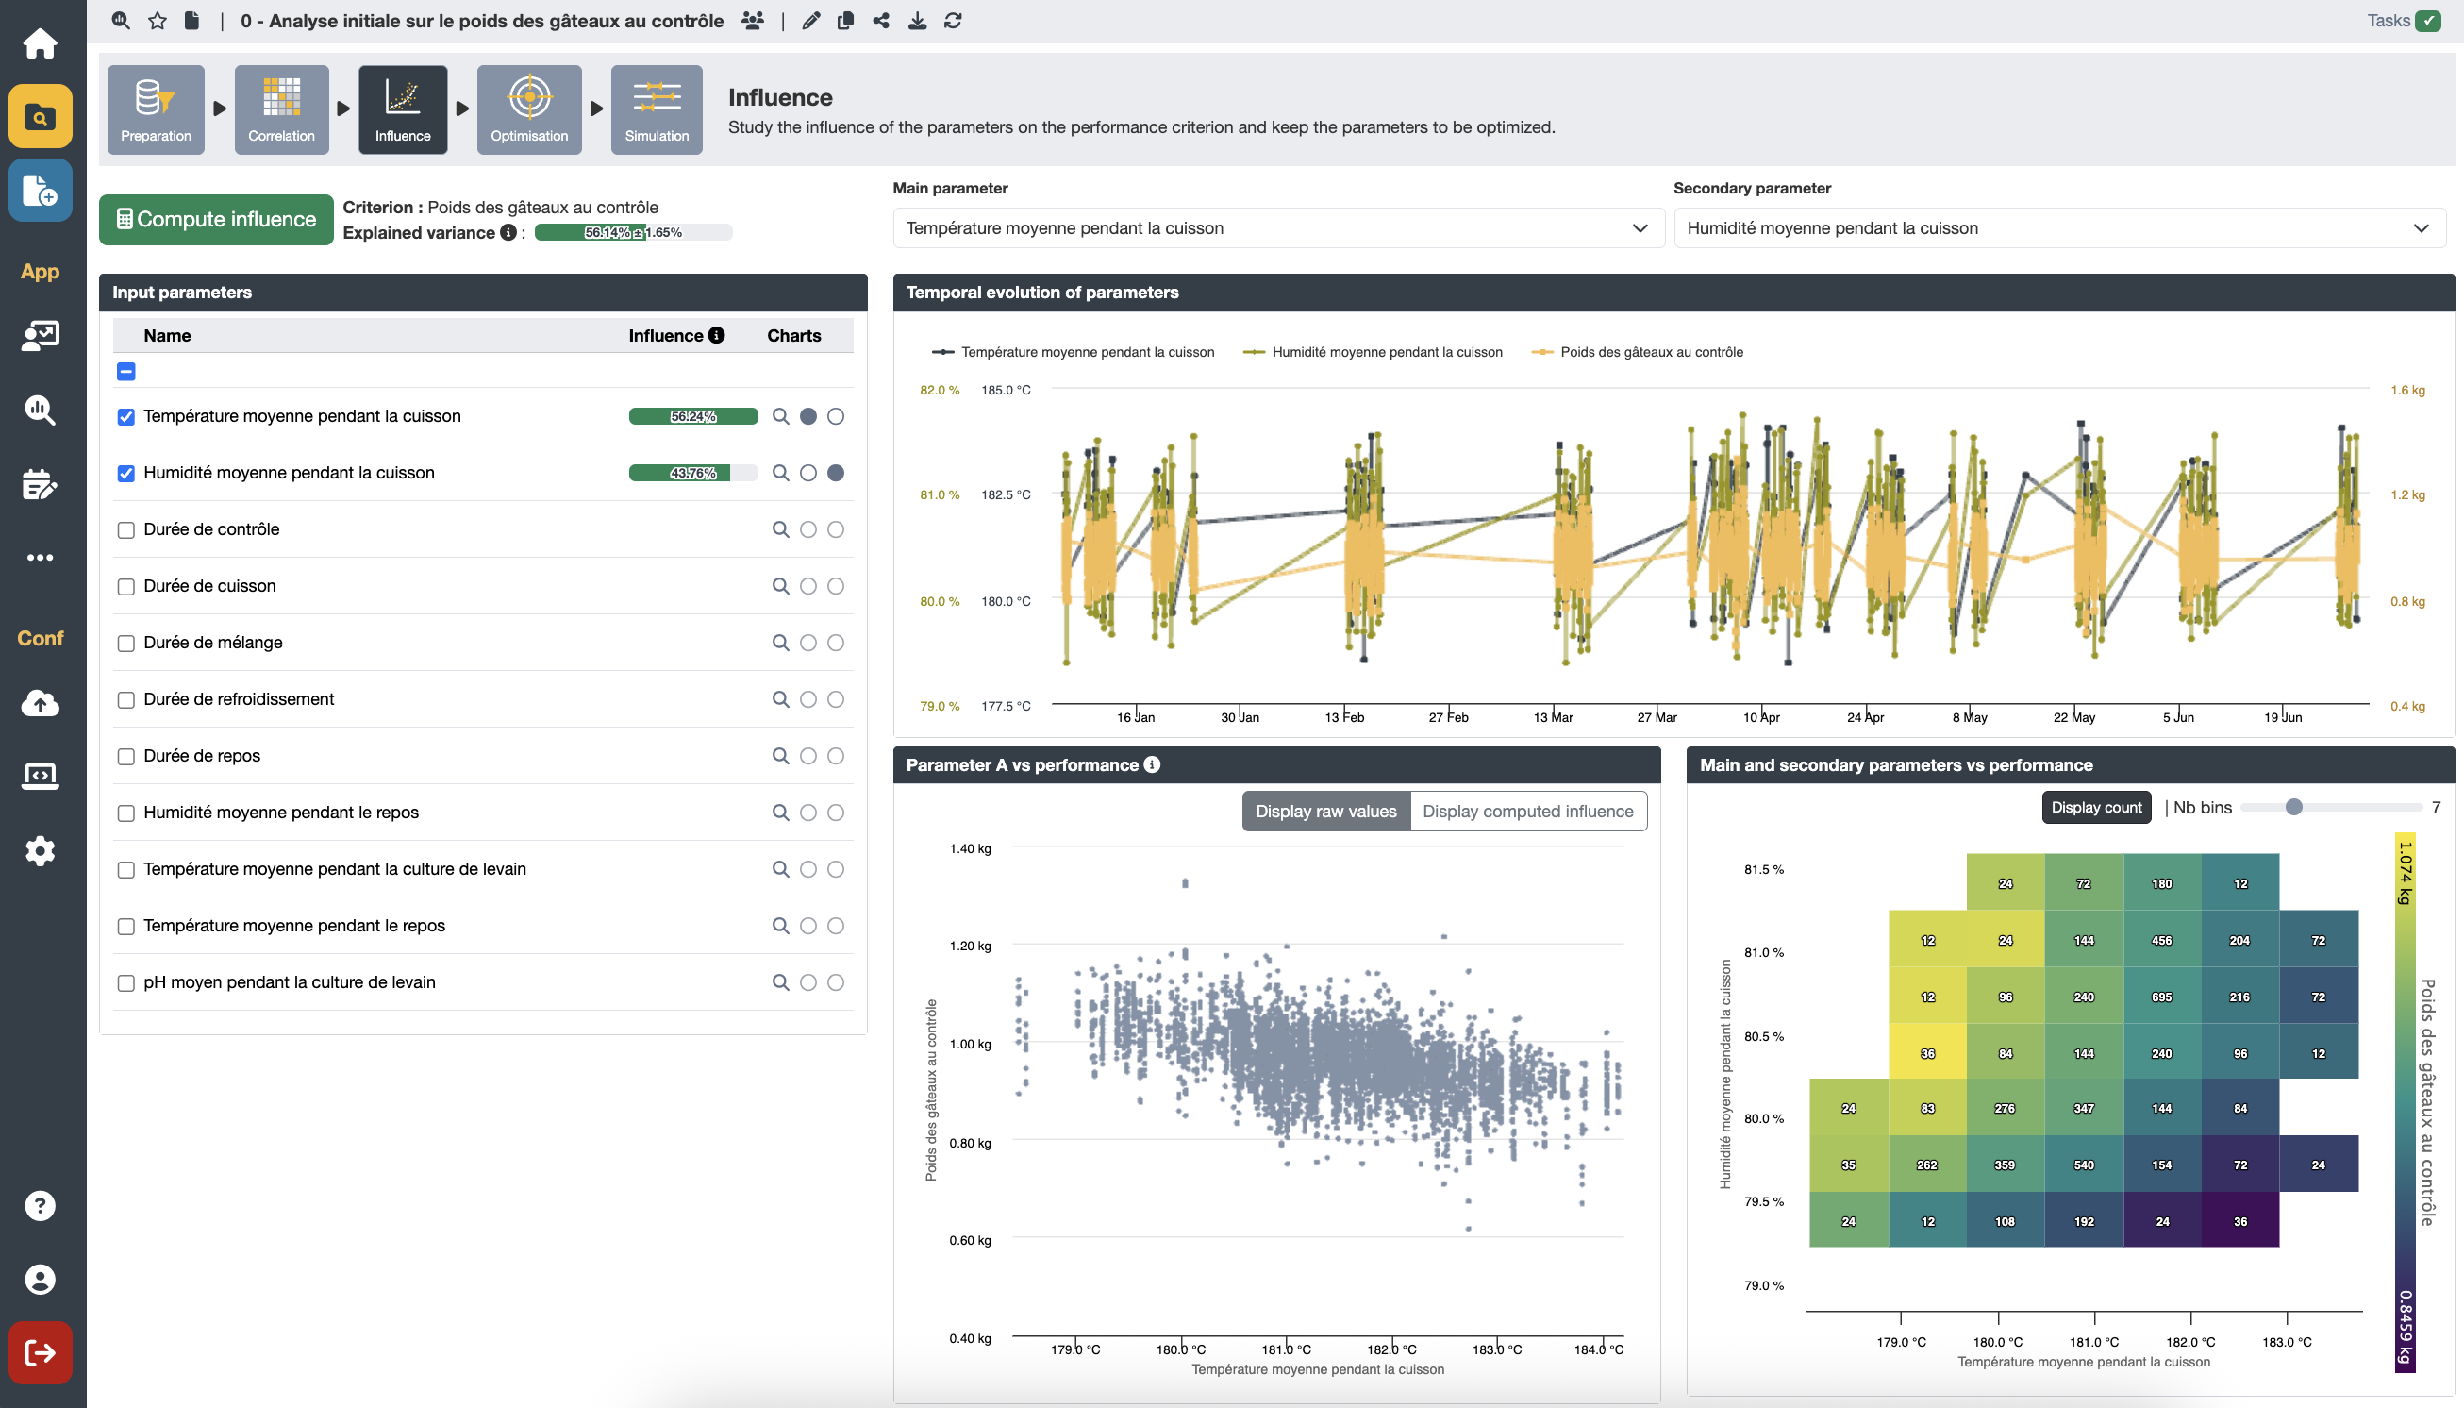Download the analysis with download icon
The image size is (2464, 1408).
click(x=917, y=21)
